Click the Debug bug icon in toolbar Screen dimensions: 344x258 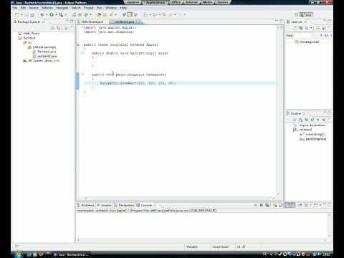(42, 14)
